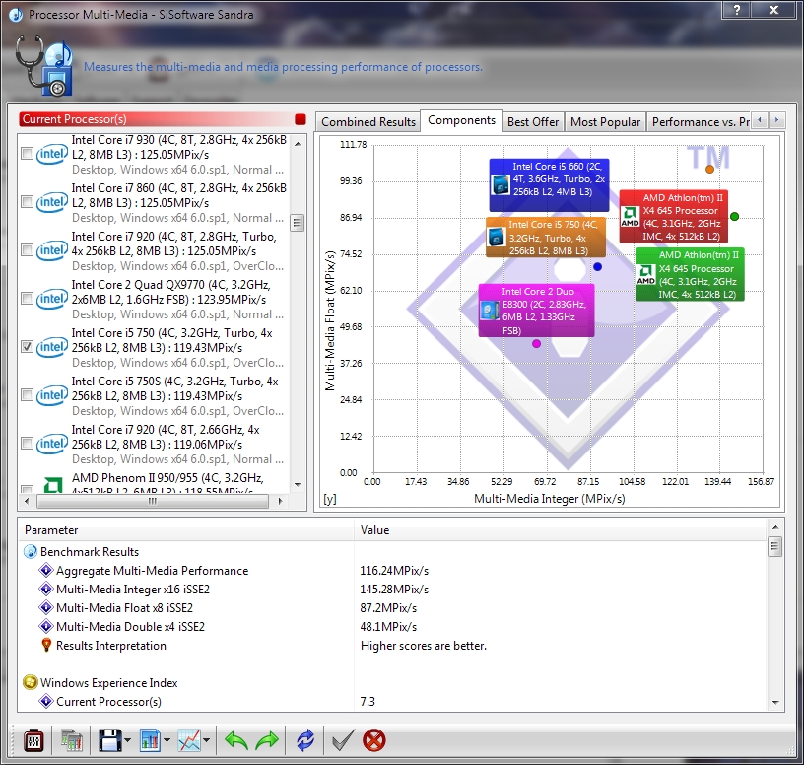Click the Parameter column header
The image size is (804, 765).
point(186,530)
